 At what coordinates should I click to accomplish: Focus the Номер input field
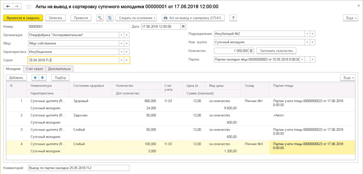78,27
